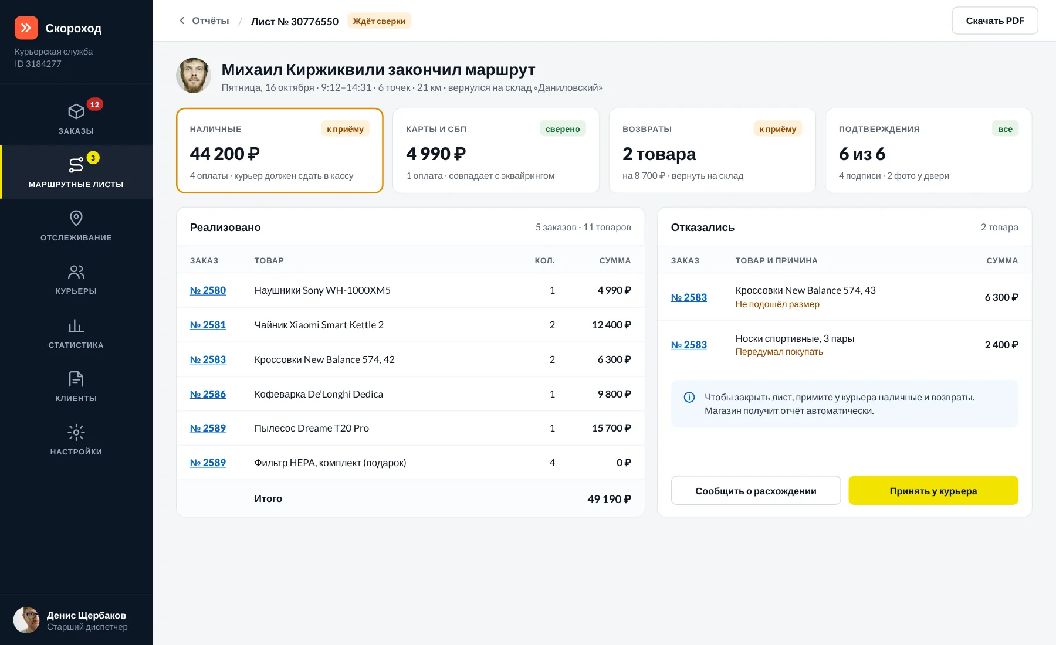Click the red 12 badge on Заказы
Screen dimensions: 1056x645
point(94,104)
